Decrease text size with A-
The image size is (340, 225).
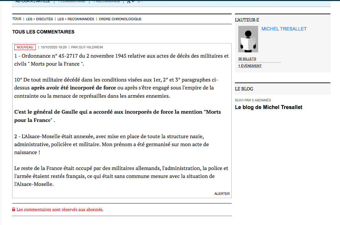click(140, 2)
